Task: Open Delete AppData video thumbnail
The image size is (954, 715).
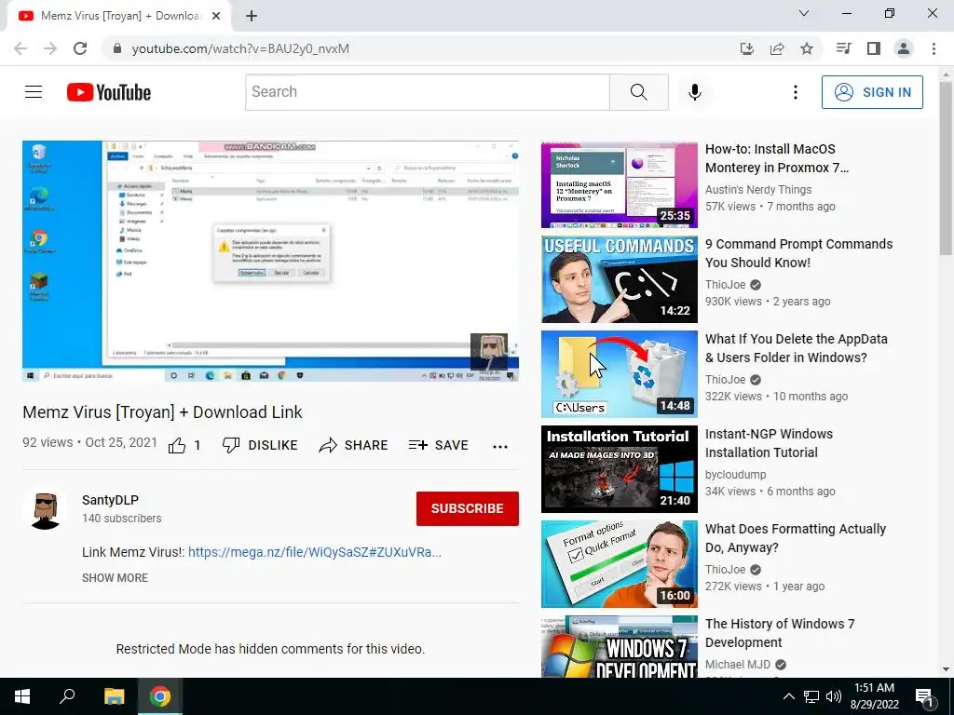Action: tap(620, 374)
